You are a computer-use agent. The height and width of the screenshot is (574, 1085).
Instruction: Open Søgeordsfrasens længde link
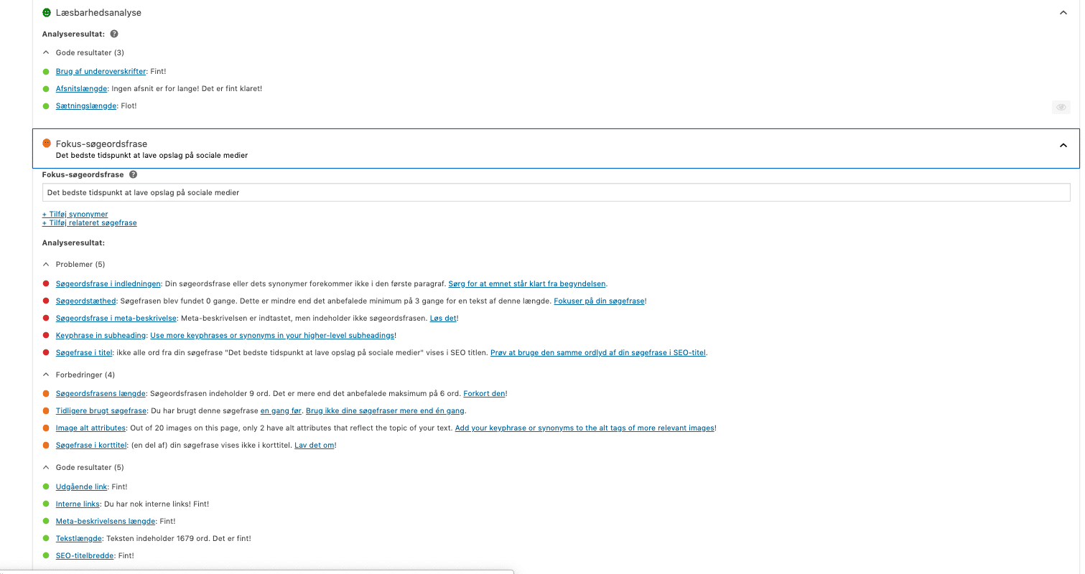(x=101, y=393)
